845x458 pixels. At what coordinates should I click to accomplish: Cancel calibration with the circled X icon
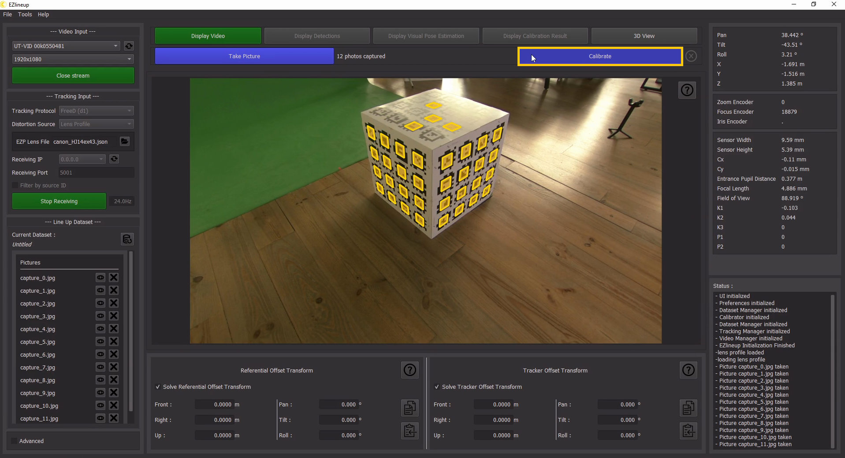tap(691, 56)
